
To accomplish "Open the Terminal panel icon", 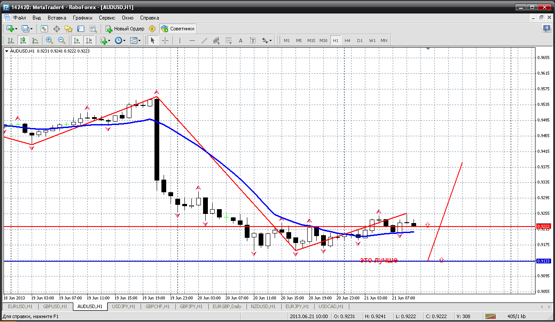I will [x=81, y=29].
